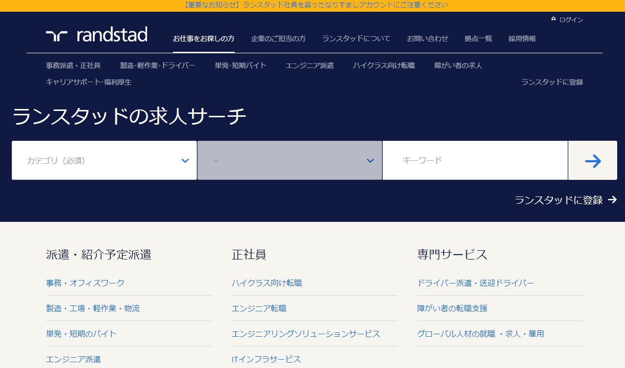The width and height of the screenshot is (625, 368).
Task: Go to 事務派遣・正社員 submenu
Action: (x=73, y=65)
